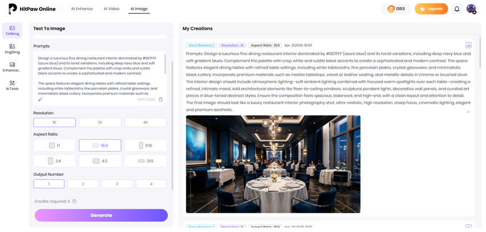The width and height of the screenshot is (486, 232).
Task: Click the generated restaurant interior image
Action: pyautogui.click(x=273, y=164)
